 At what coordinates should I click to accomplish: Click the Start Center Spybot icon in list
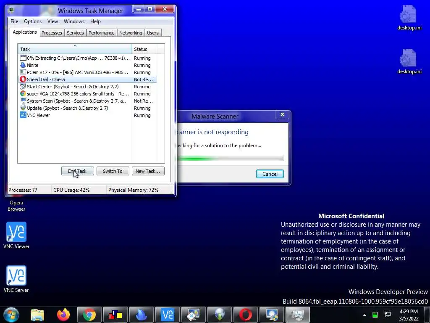click(23, 87)
